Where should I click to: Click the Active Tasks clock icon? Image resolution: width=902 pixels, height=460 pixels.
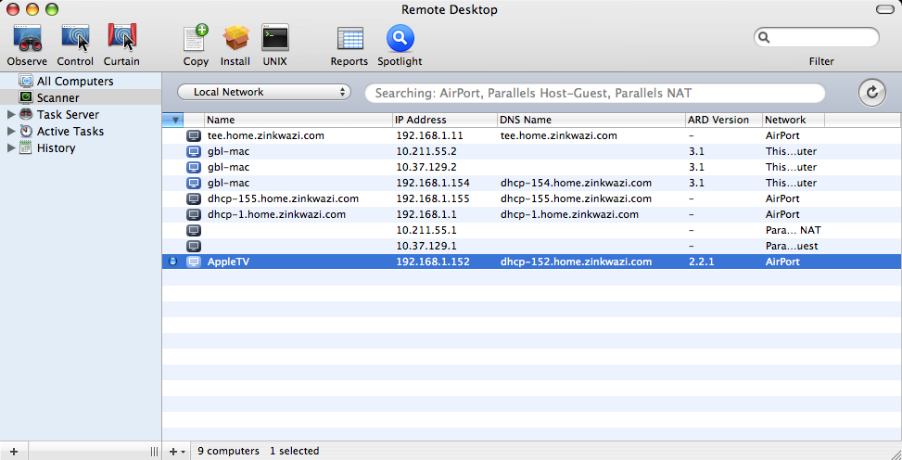point(26,131)
